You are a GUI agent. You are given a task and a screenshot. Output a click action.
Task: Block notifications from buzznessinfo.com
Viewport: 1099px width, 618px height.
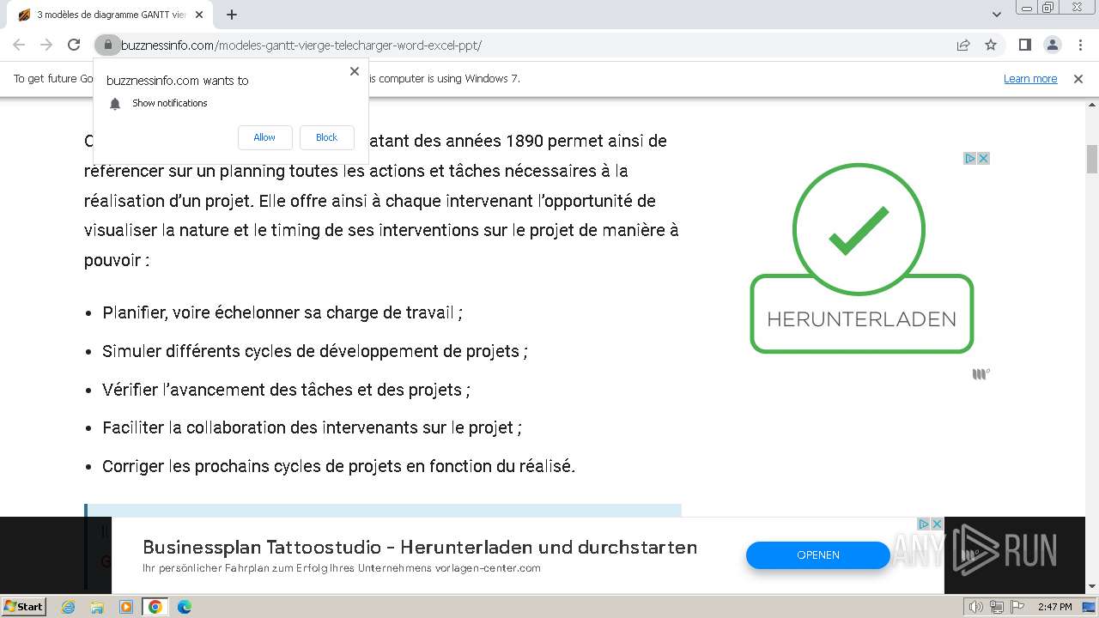pos(326,137)
